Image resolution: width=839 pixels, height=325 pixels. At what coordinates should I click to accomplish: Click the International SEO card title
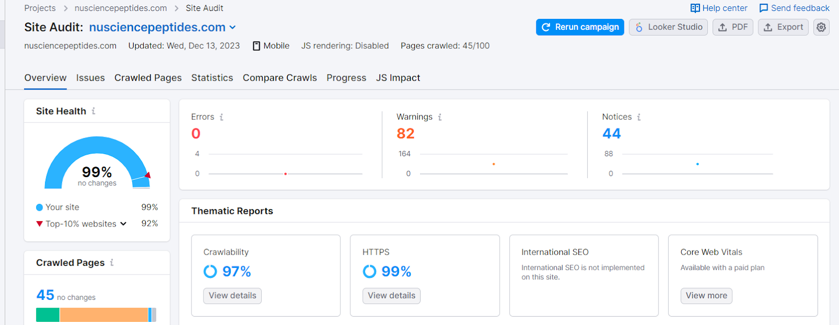555,252
